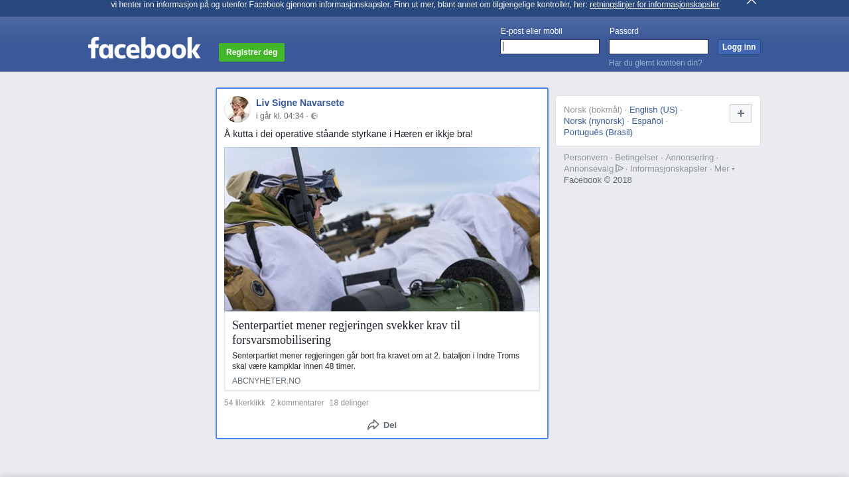
Task: Open the 2 kommentarer link
Action: point(297,403)
